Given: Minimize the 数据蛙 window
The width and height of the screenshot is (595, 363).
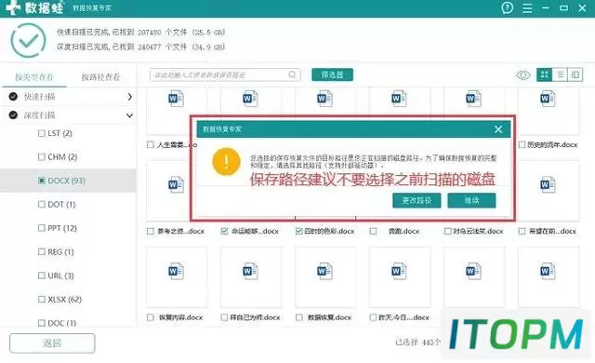Looking at the screenshot, I should point(546,8).
